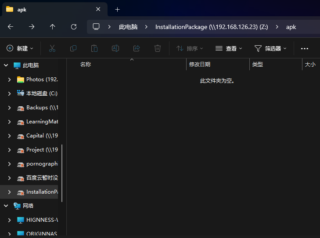
Task: Click the HIGNNESS computer icon
Action: [20, 220]
